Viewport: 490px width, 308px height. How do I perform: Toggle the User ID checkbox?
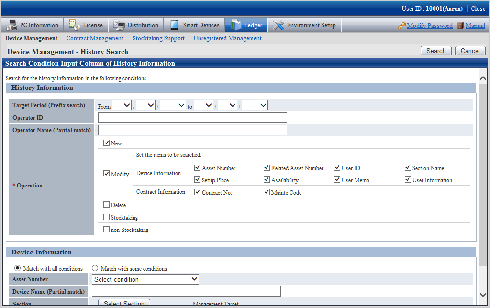click(x=337, y=168)
